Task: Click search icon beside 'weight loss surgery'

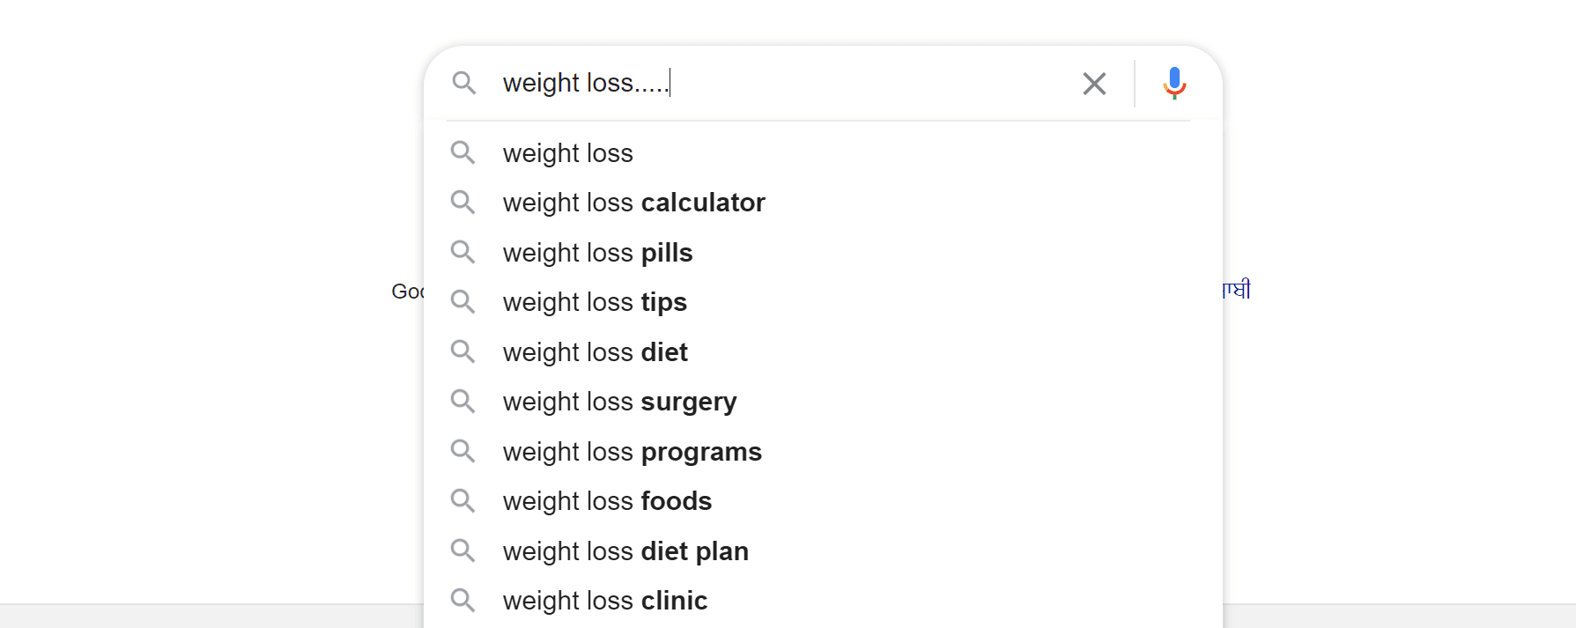Action: [462, 402]
